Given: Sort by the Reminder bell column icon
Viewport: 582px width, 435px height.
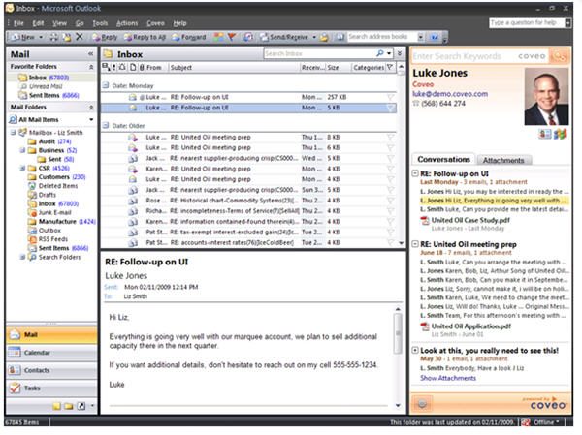Looking at the screenshot, I should pos(122,67).
